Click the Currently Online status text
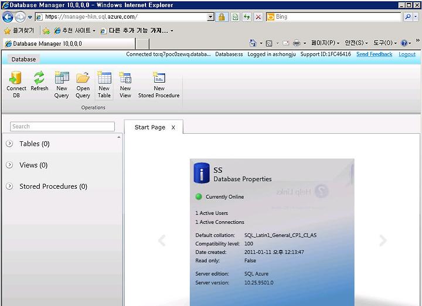This screenshot has height=306, width=422. point(224,197)
